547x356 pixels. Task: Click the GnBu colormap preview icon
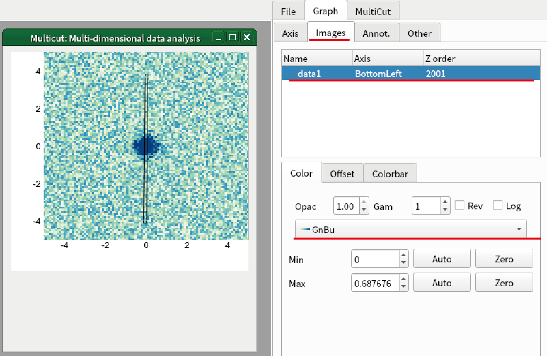coord(305,229)
